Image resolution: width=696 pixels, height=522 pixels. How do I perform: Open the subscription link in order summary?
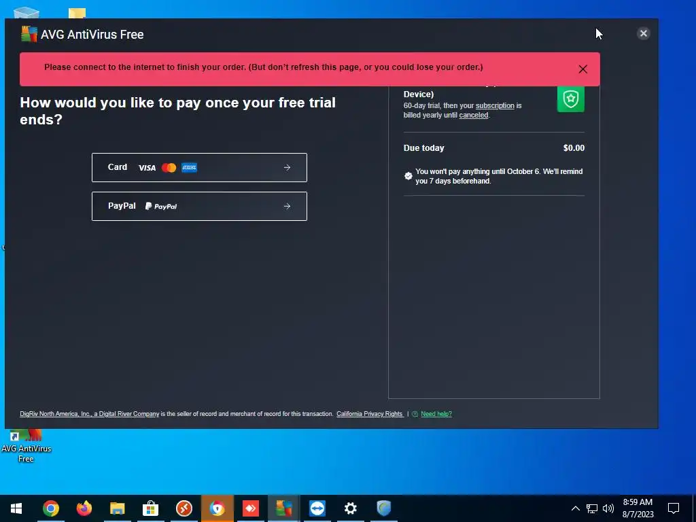[x=495, y=105]
